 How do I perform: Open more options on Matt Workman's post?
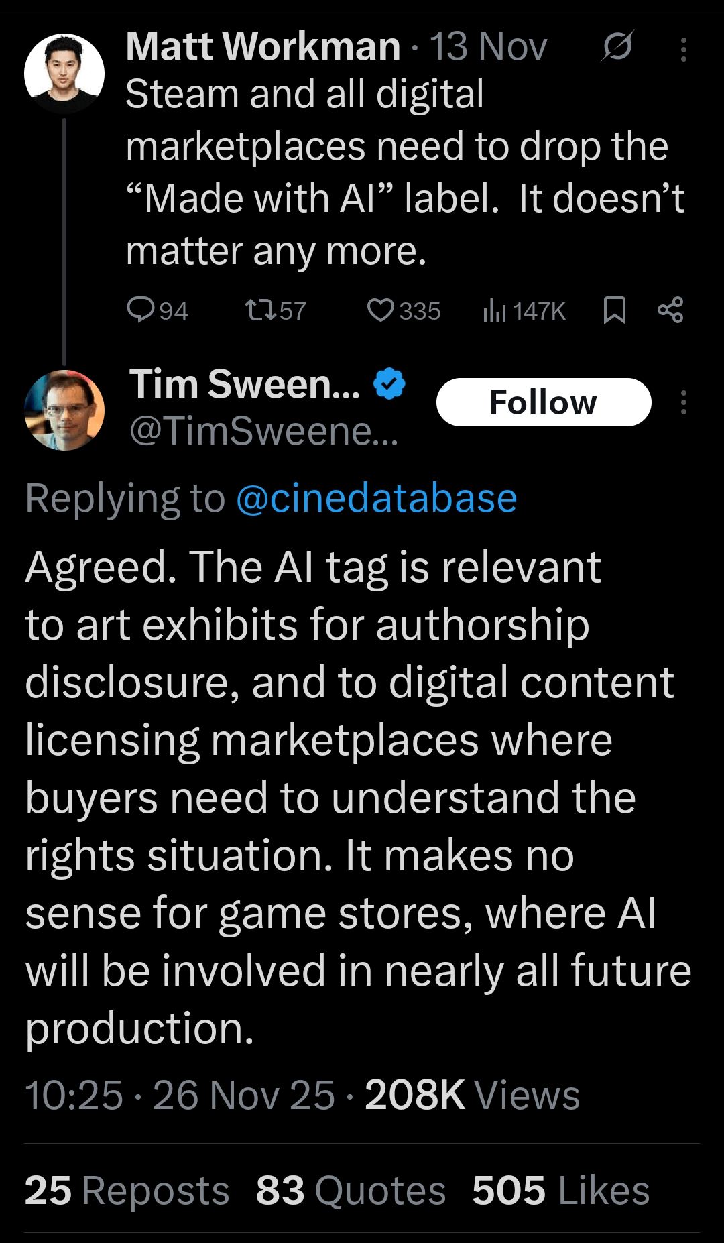click(683, 50)
